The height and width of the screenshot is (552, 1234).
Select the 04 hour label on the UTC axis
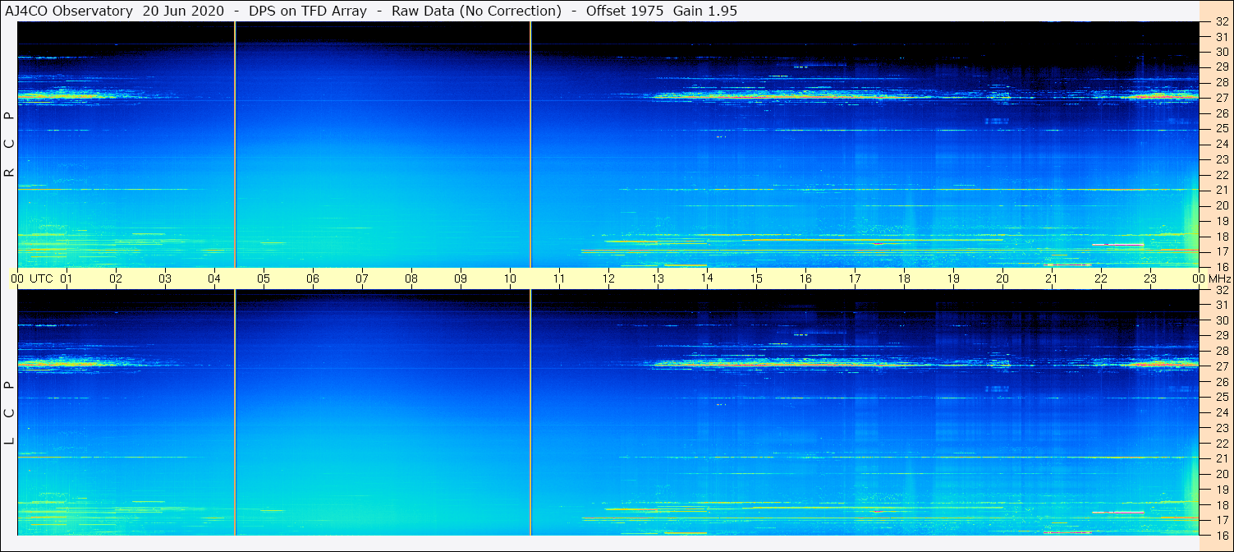pyautogui.click(x=214, y=278)
